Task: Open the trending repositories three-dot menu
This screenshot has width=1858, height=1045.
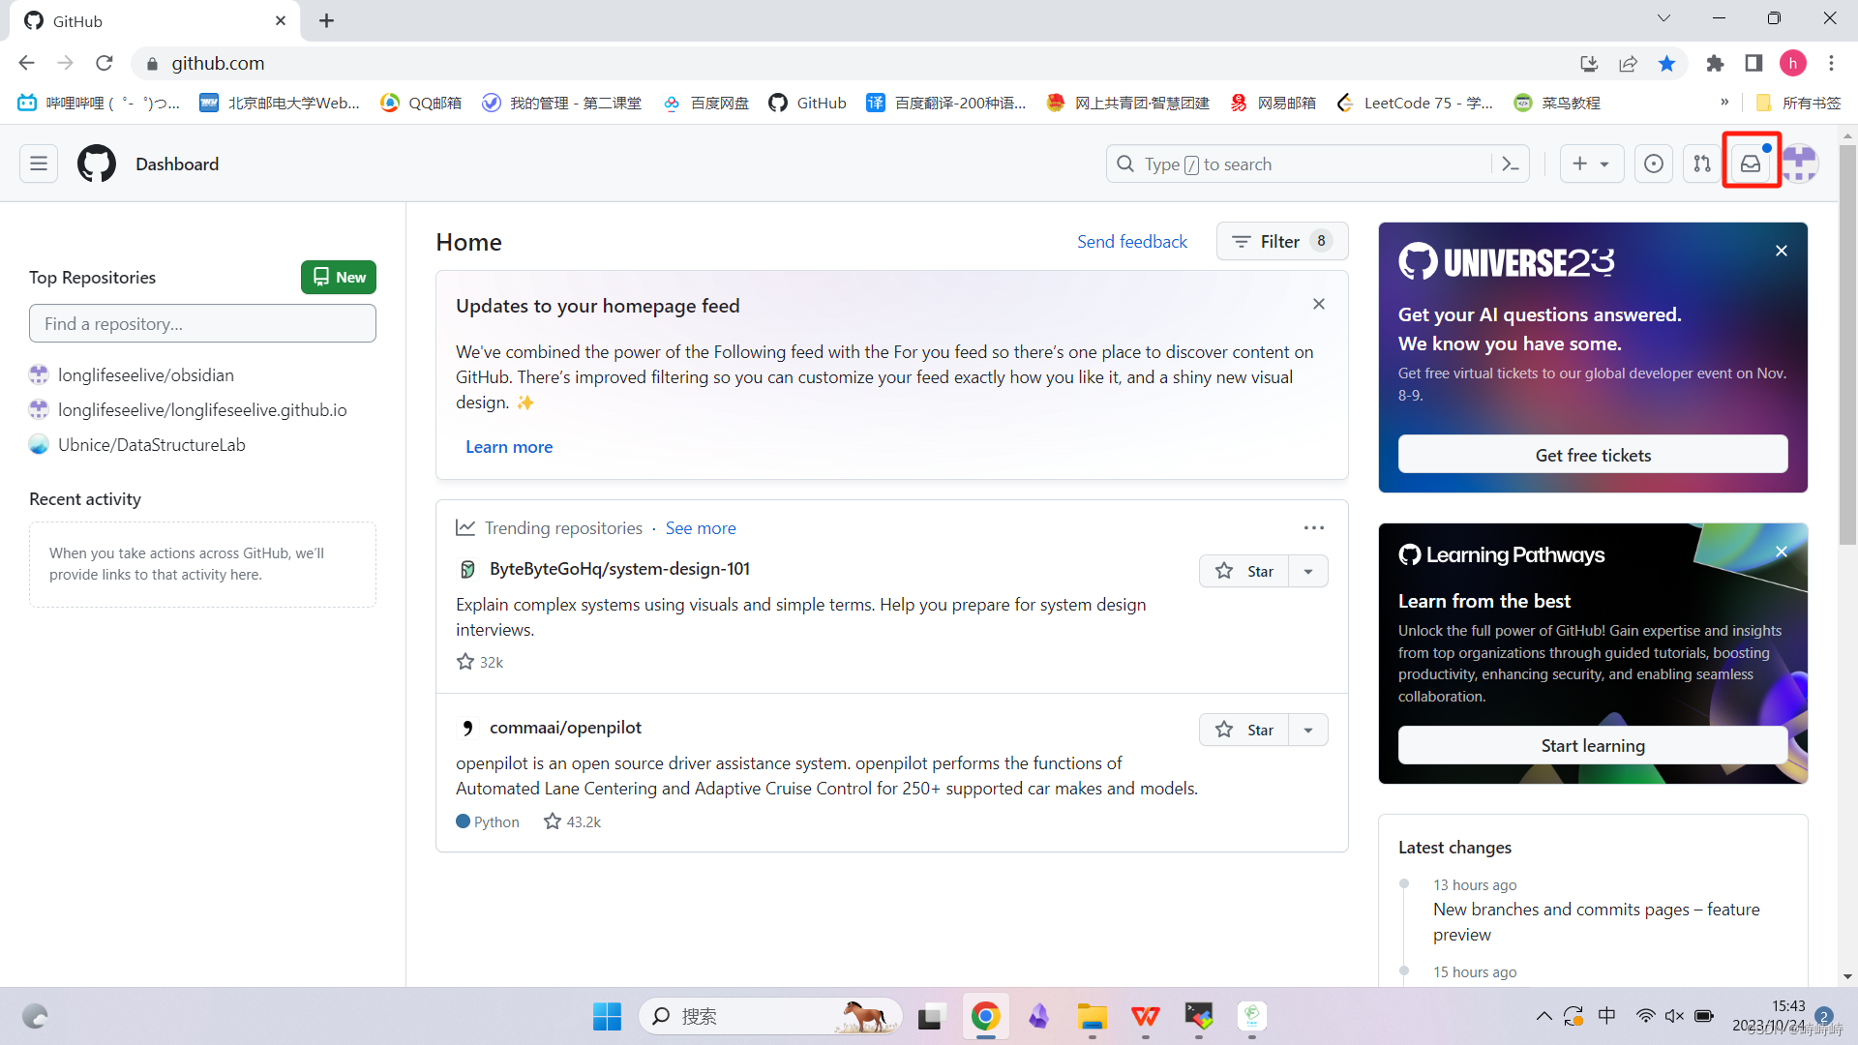Action: point(1313,527)
